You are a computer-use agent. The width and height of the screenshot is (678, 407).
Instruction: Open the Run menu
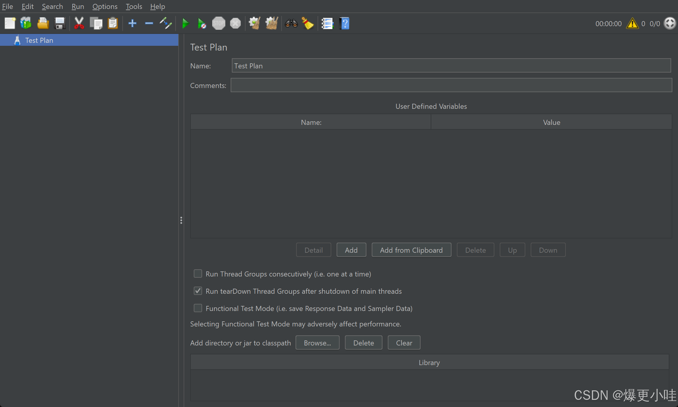click(x=78, y=6)
